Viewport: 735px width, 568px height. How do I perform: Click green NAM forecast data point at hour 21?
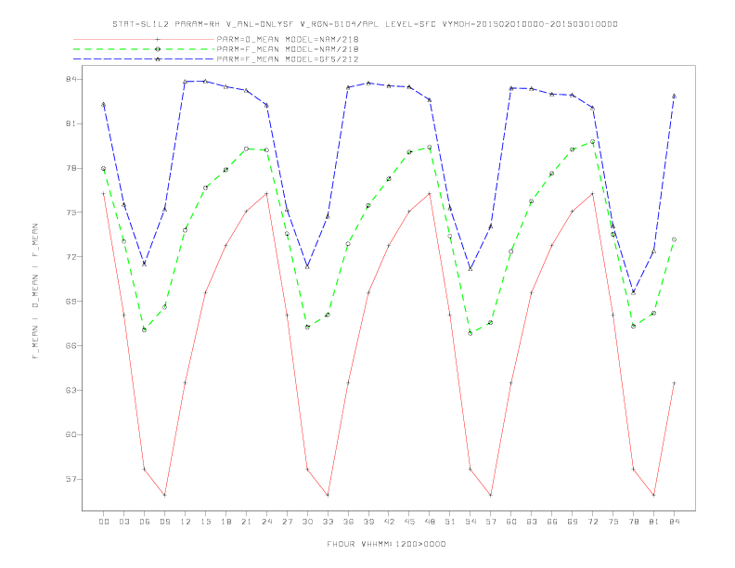click(x=246, y=148)
